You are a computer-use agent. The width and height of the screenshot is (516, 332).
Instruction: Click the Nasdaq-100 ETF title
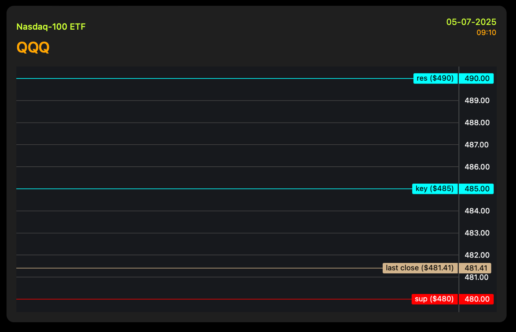(51, 27)
